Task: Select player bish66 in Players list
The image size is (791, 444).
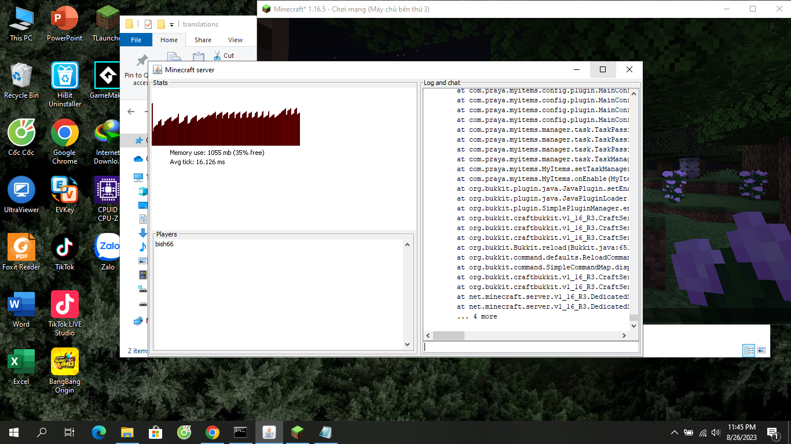Action: pos(164,245)
